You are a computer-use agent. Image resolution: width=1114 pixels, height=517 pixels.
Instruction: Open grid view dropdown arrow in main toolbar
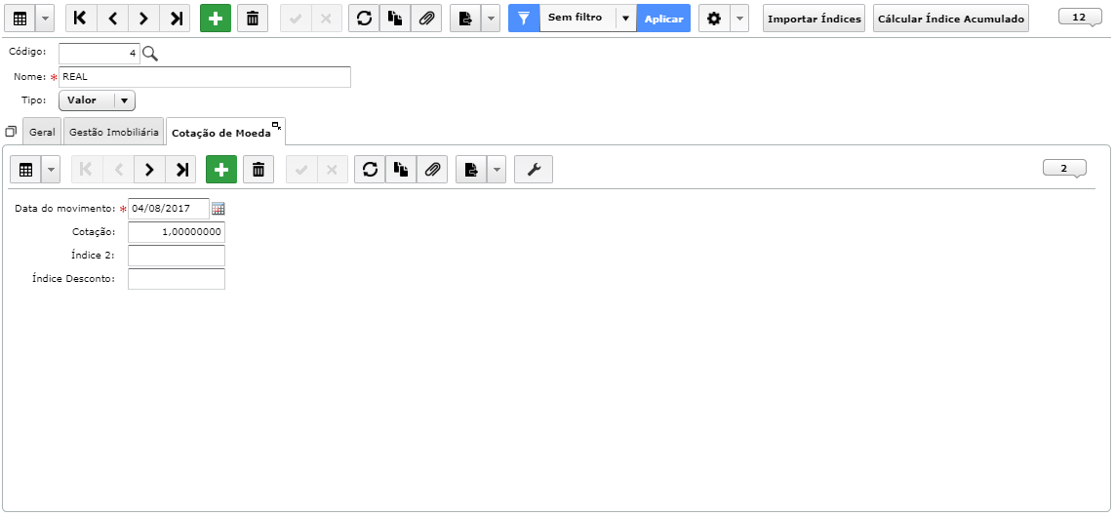44,20
